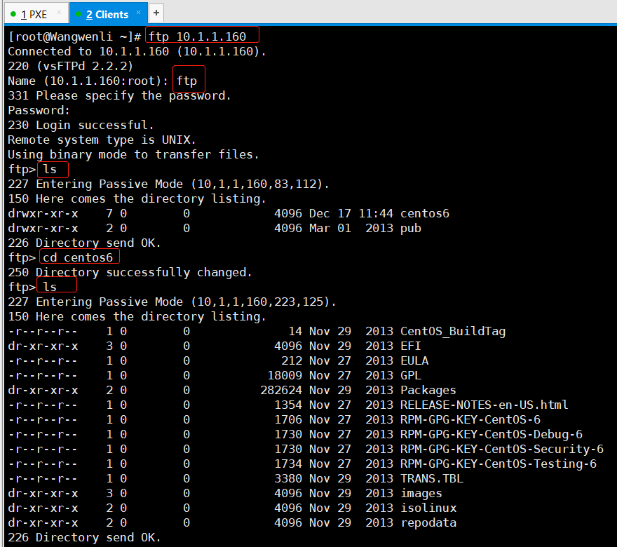Click the 'EFI' directory name

[x=410, y=346]
